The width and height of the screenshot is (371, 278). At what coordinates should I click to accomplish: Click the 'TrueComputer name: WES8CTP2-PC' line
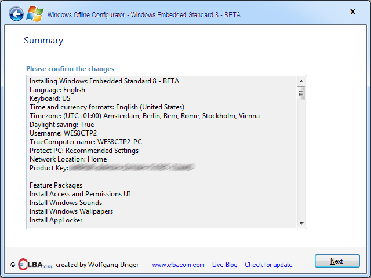86,142
